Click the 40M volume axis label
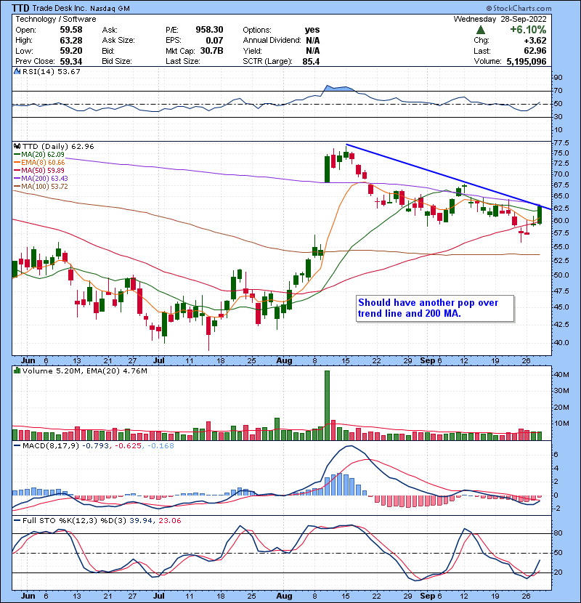The image size is (581, 603). 561,375
